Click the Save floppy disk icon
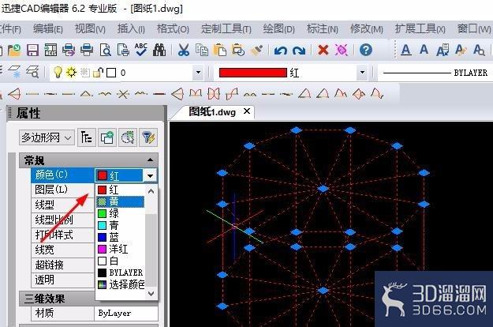The image size is (493, 327). 32,51
